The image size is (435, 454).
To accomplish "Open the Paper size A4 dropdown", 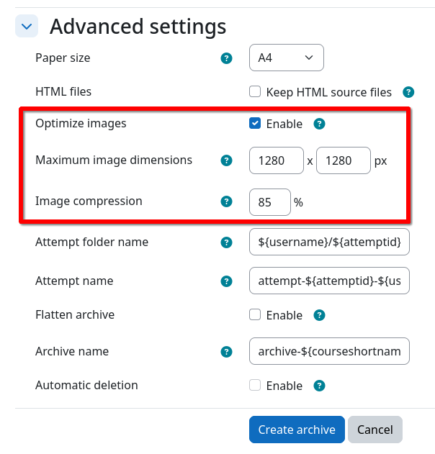I will [287, 58].
